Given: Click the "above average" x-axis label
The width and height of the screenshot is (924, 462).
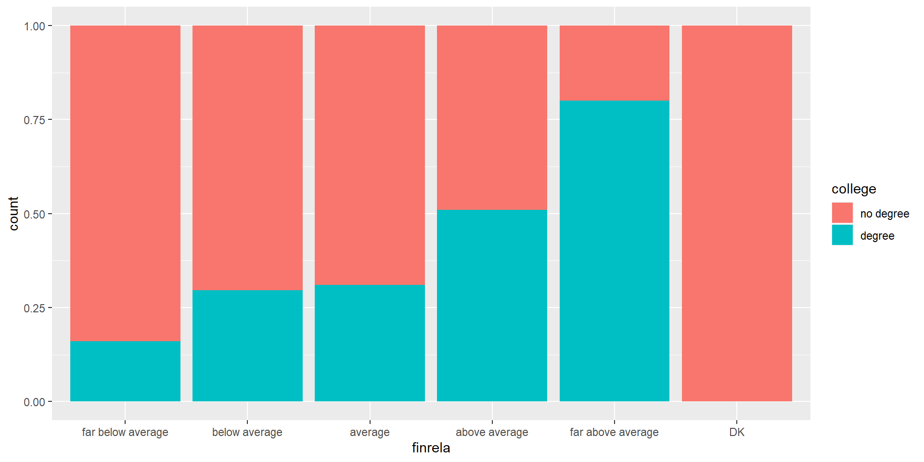Looking at the screenshot, I should click(492, 432).
